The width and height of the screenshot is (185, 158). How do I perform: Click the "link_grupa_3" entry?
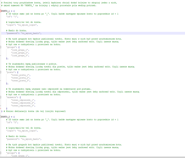[20, 56]
